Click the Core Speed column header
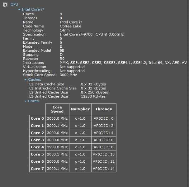 [x=57, y=109]
